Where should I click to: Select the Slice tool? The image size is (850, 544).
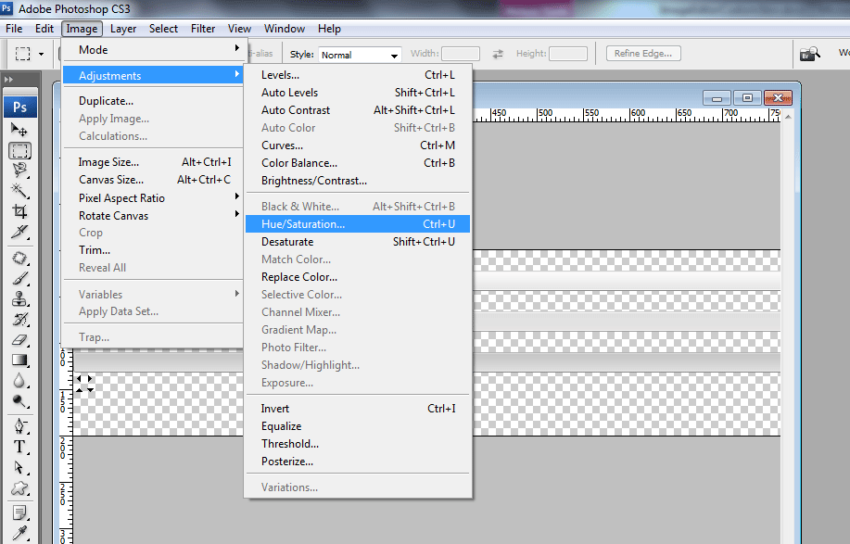click(19, 232)
